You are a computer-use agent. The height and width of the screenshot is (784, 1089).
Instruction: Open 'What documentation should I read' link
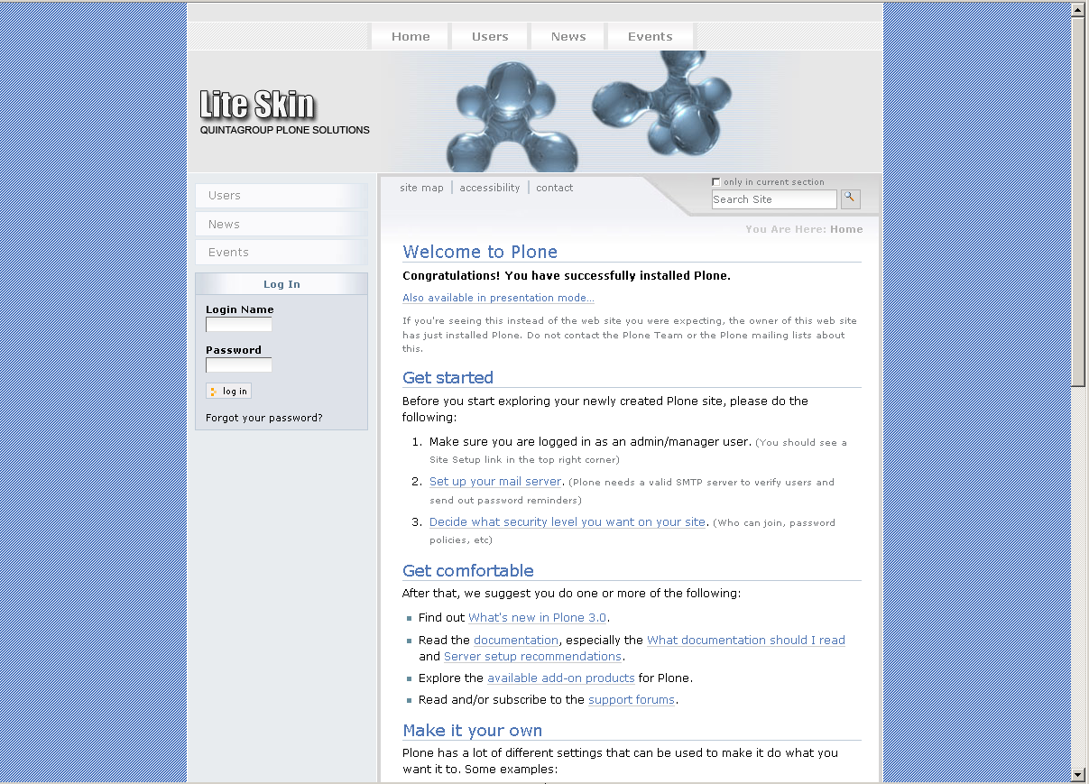746,641
